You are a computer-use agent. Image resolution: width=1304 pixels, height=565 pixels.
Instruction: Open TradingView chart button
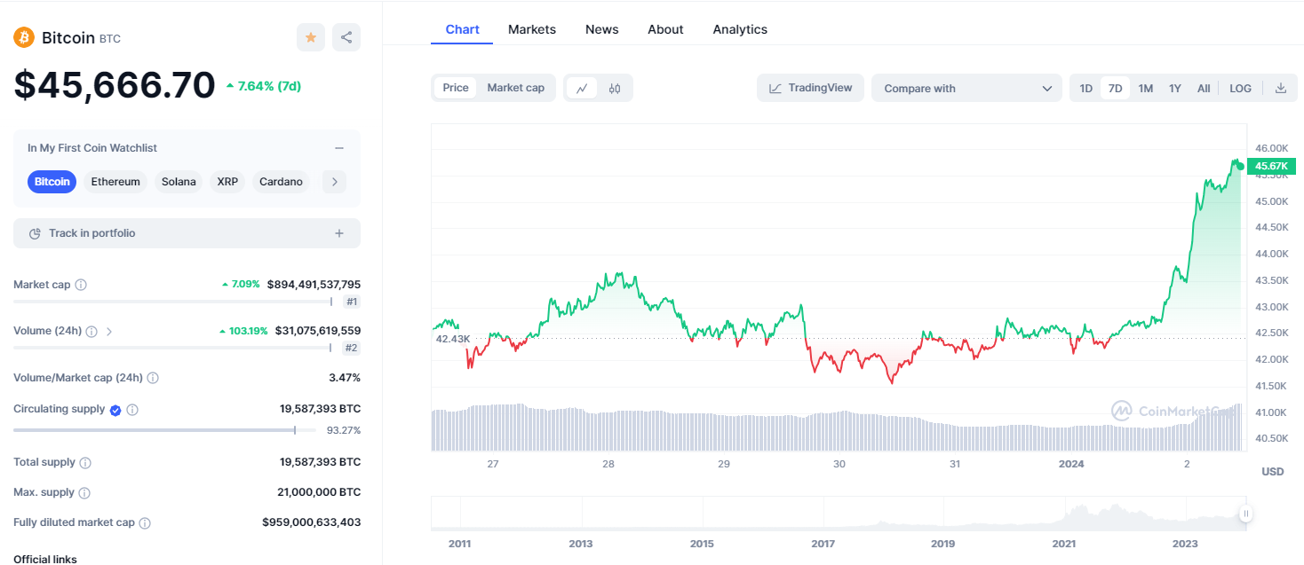pyautogui.click(x=810, y=88)
